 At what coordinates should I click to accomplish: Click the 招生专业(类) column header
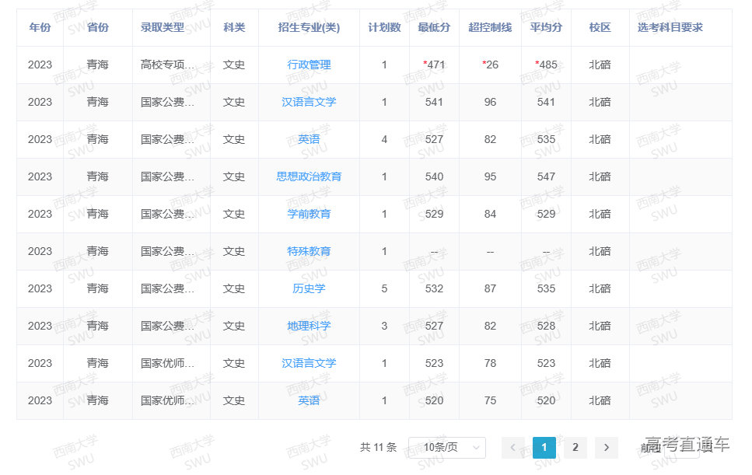309,27
